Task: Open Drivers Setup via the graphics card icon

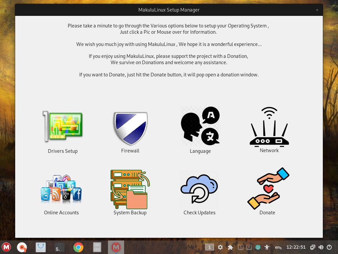Action: [62, 127]
